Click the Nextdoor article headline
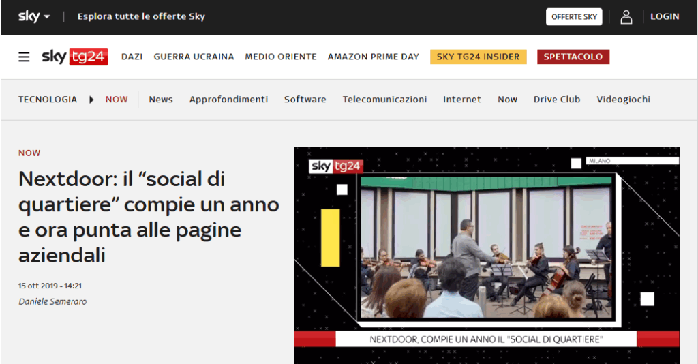 point(149,217)
